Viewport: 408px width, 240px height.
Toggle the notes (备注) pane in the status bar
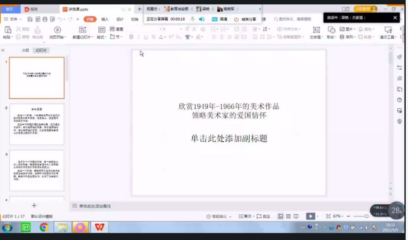[245, 216]
